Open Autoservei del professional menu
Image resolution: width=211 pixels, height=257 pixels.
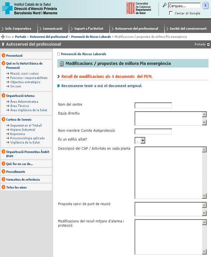(136, 29)
